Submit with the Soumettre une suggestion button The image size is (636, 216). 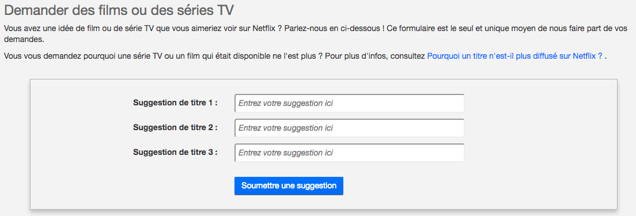[289, 186]
